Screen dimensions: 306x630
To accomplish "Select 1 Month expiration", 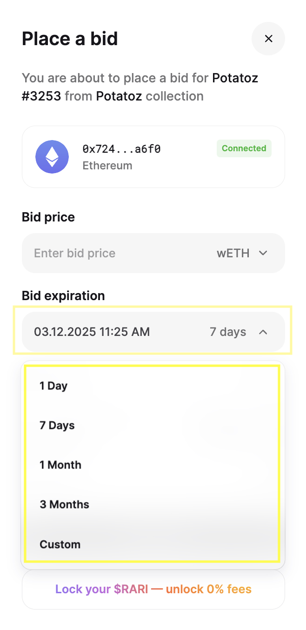I will pos(153,465).
